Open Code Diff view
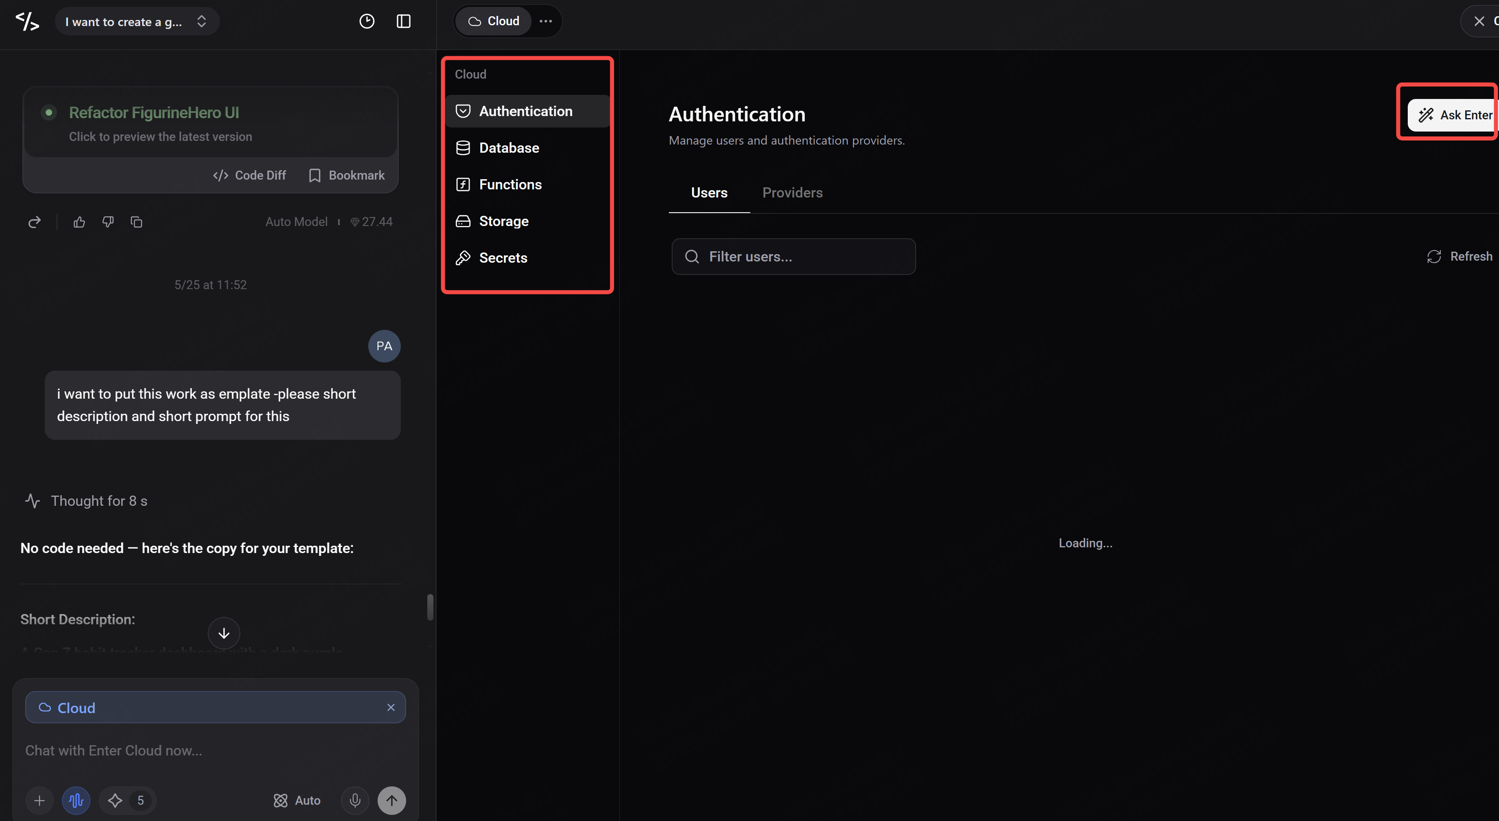 [249, 175]
